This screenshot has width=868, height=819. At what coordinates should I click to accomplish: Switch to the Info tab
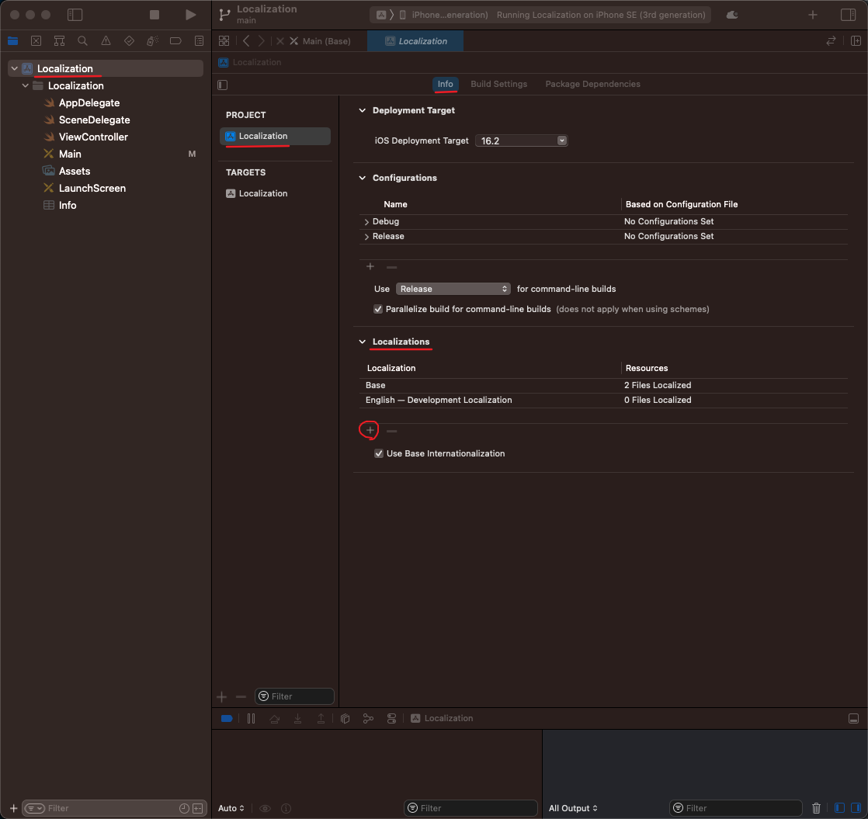(x=445, y=84)
